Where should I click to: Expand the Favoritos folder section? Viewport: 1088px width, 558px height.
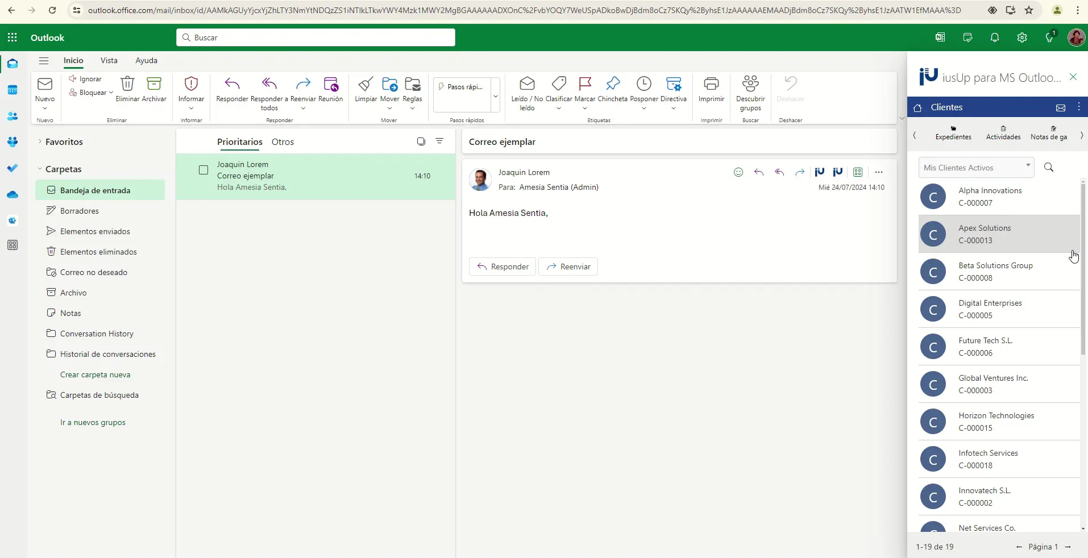pyautogui.click(x=40, y=141)
